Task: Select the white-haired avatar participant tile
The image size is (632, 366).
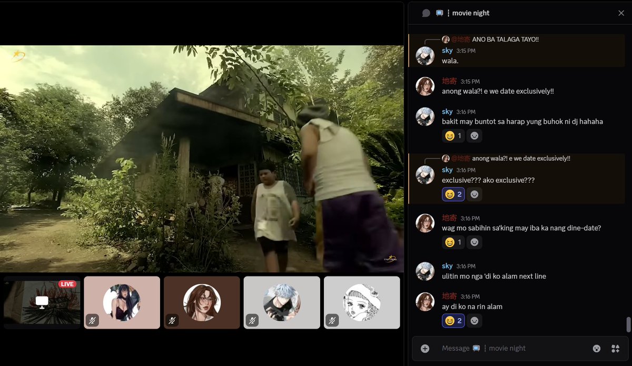Action: pyautogui.click(x=282, y=302)
